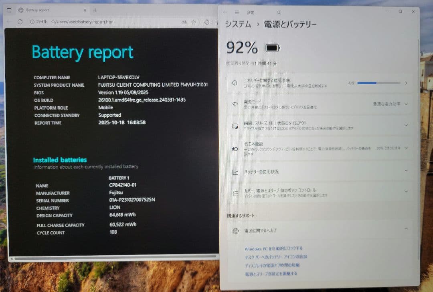Viewport: 433px width, 292px height.
Task: Click the power mode battery icon
Action: [x=235, y=105]
